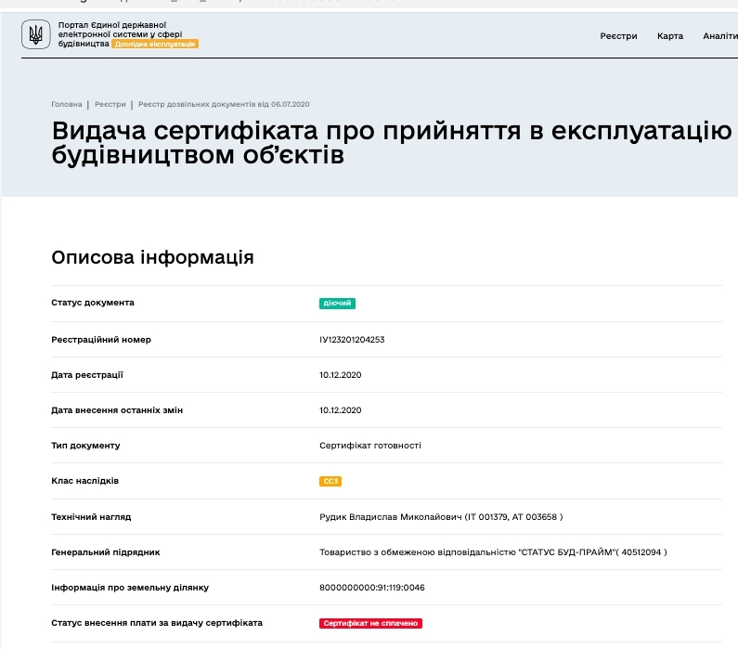Click 'Статус внесення плати' label
The image size is (738, 649).
coord(157,623)
